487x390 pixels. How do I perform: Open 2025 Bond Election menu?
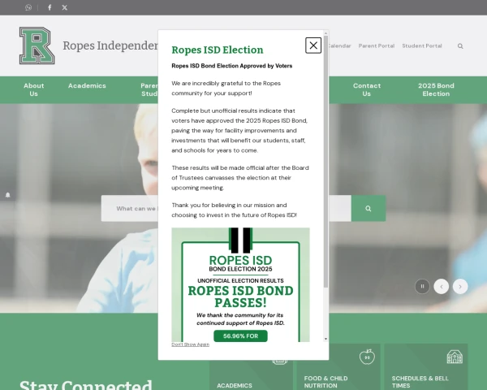pyautogui.click(x=436, y=89)
